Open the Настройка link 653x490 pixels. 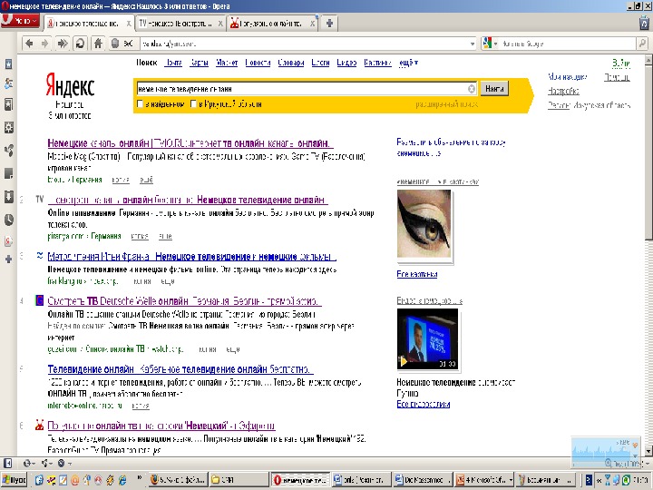click(563, 91)
